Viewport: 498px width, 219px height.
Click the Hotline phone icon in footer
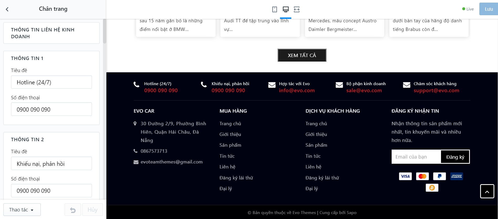136,84
